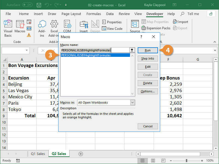Open the 'Macros in' dropdown
Image resolution: width=219 pixels, height=164 pixels.
[x=132, y=102]
